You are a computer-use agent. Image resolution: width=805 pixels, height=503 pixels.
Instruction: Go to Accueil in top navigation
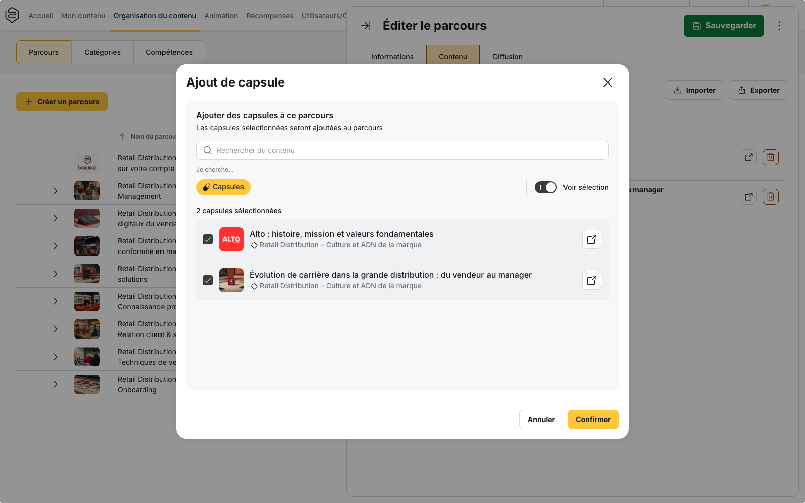(41, 16)
